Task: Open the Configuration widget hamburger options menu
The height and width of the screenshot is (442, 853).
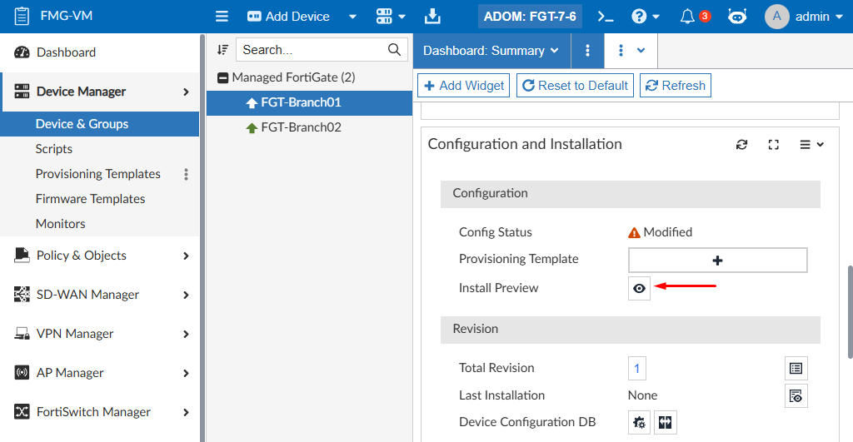Action: (811, 145)
